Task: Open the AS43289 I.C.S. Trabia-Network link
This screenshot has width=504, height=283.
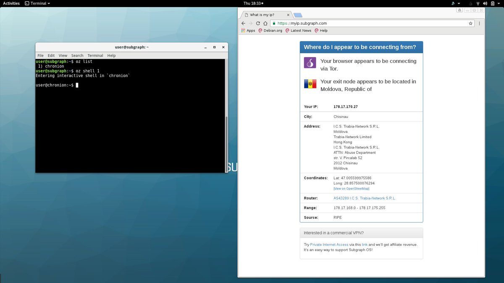Action: coord(365,198)
